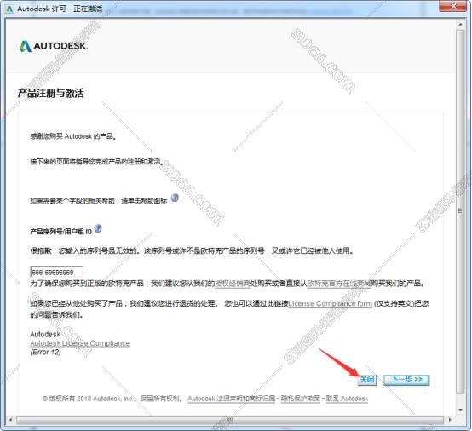Open the 隐私保护政策 footer link
This screenshot has width=472, height=431.
[301, 399]
